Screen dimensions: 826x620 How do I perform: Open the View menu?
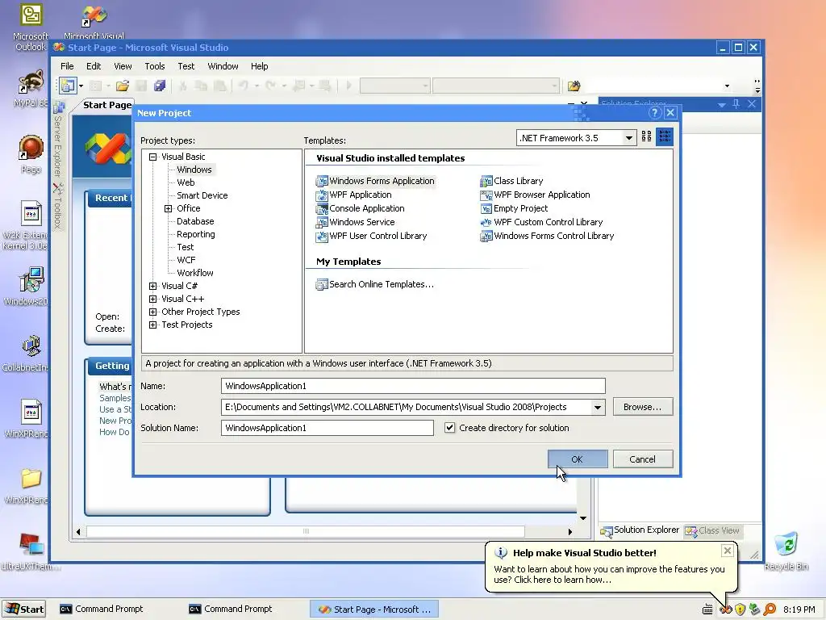[x=123, y=66]
